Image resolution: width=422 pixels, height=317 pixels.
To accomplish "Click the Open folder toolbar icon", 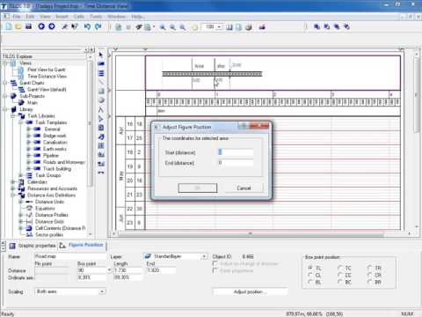I will click(18, 26).
